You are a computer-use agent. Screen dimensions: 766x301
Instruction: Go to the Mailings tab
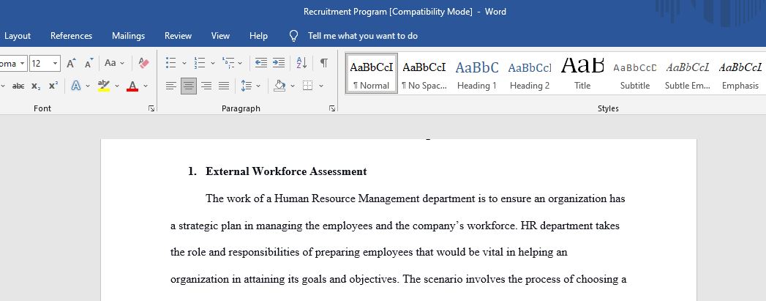point(129,36)
